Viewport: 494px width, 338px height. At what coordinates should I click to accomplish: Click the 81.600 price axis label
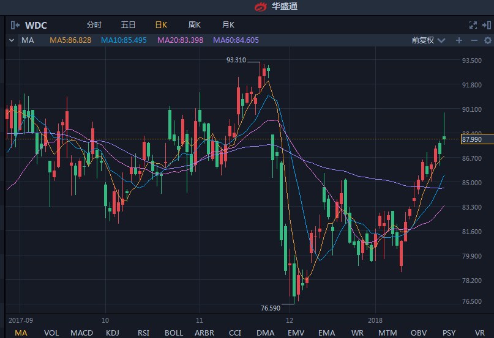point(471,231)
